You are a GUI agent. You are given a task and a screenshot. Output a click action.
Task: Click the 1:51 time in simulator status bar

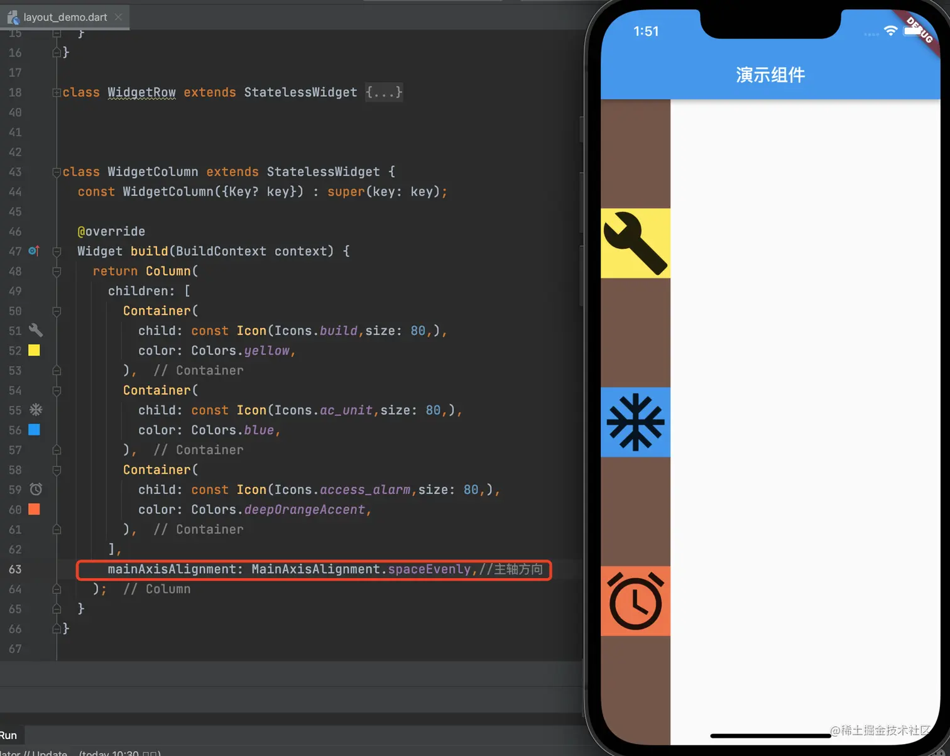(646, 31)
